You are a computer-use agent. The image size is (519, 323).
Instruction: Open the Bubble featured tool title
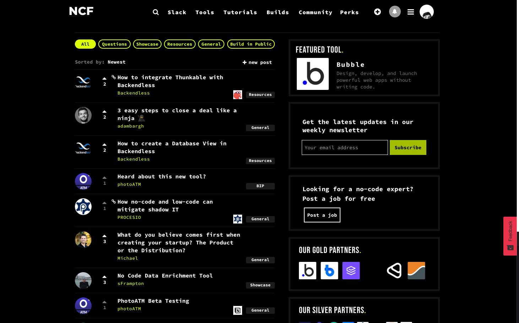(x=350, y=65)
